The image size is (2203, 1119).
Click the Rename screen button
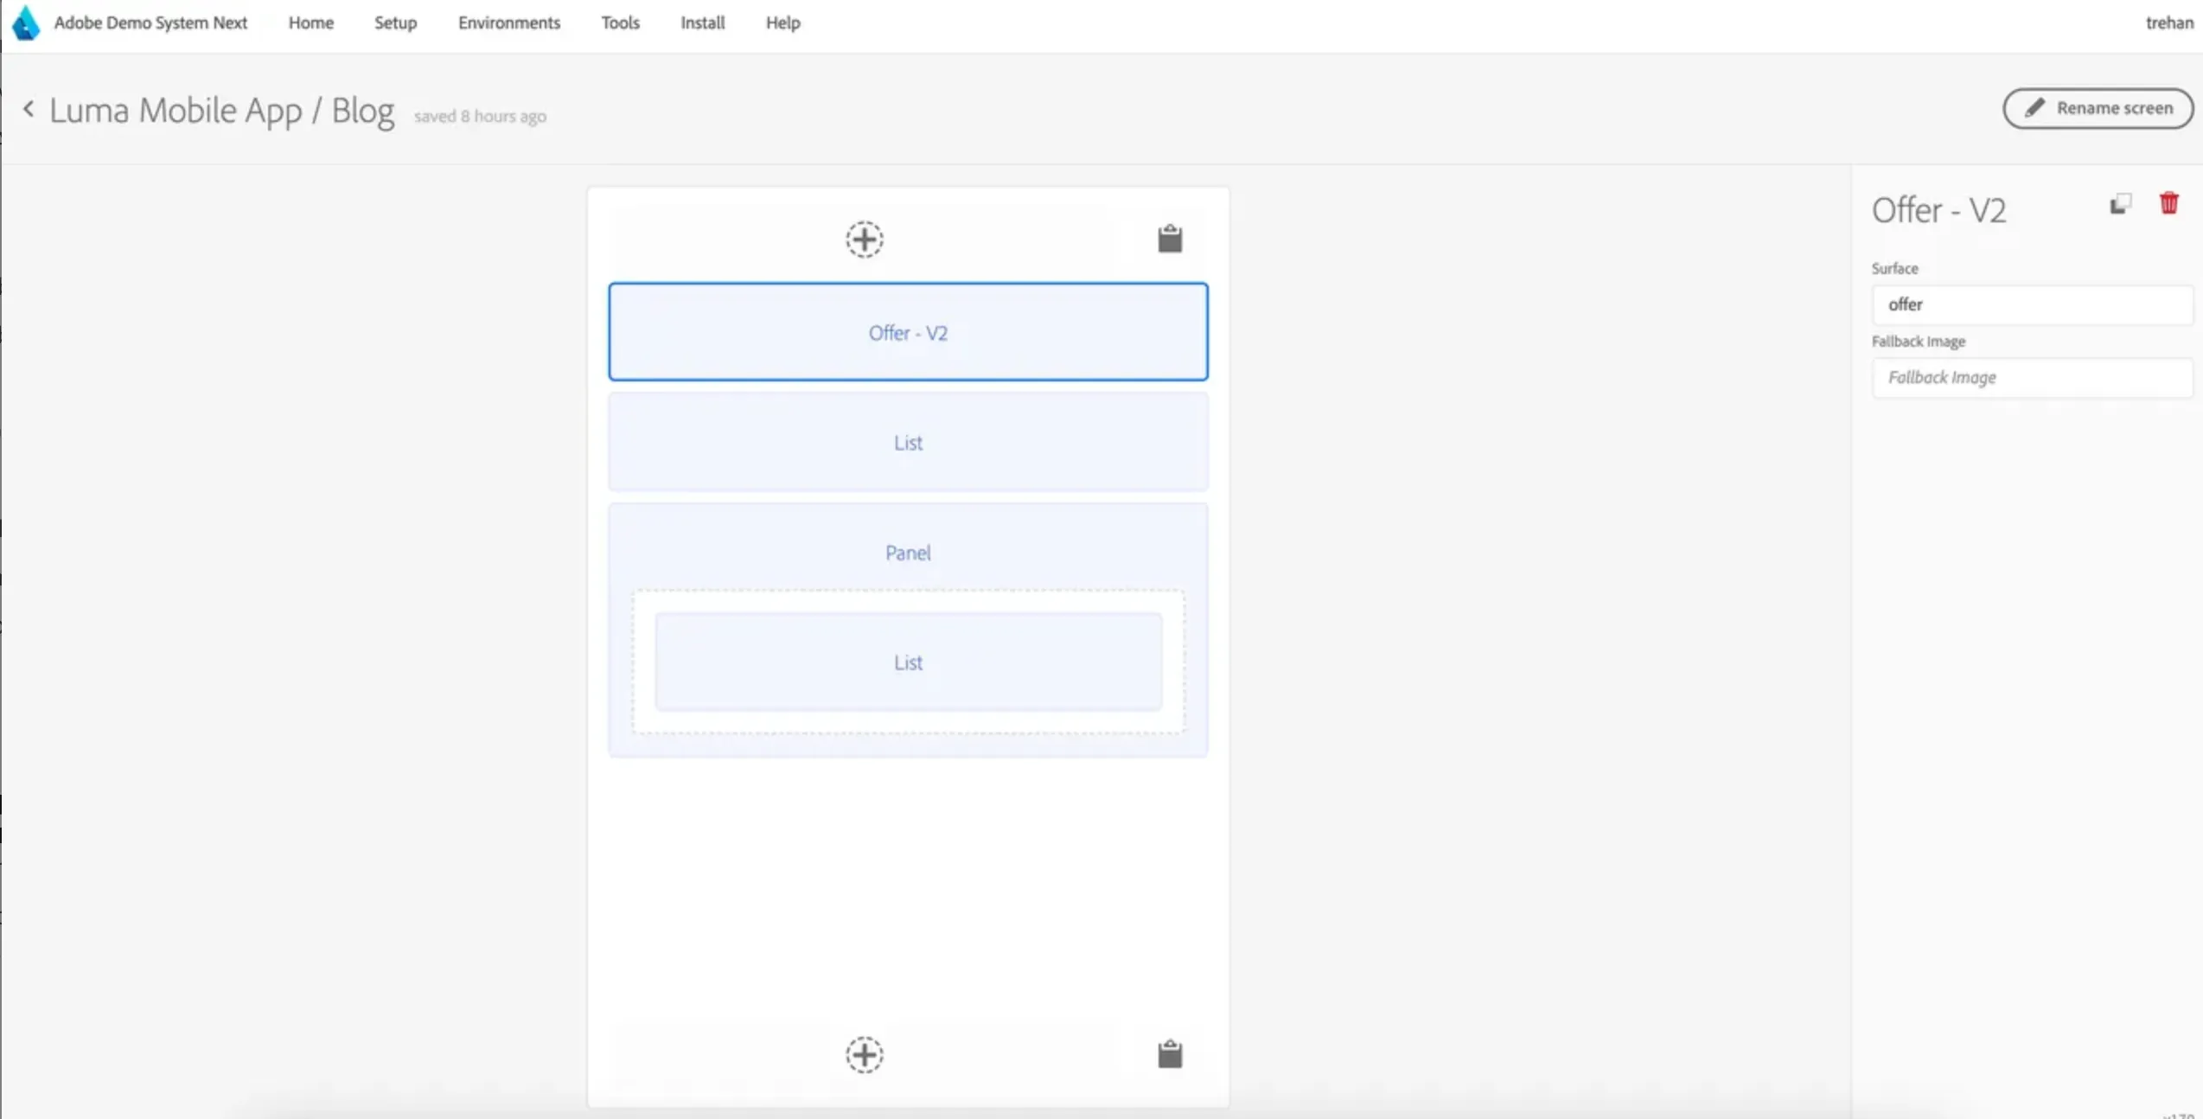pyautogui.click(x=2098, y=108)
